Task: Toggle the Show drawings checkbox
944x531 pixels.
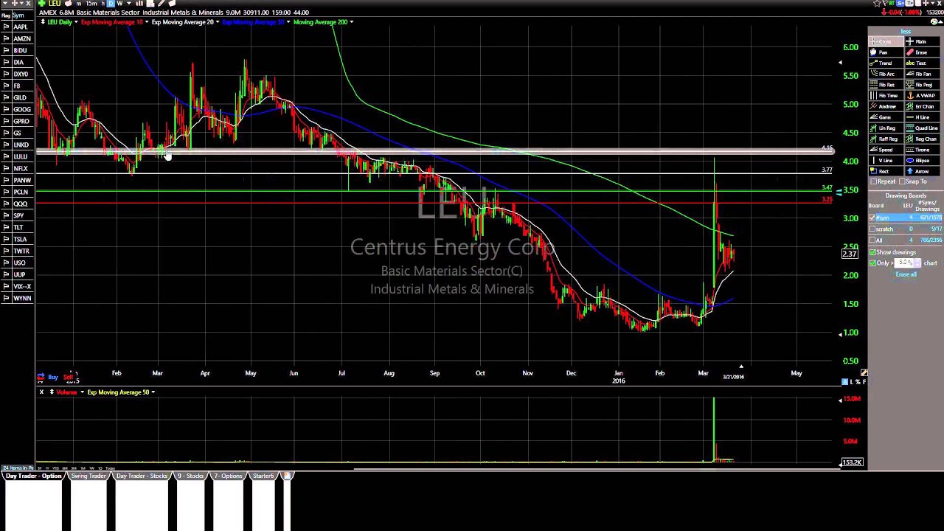Action: (873, 252)
